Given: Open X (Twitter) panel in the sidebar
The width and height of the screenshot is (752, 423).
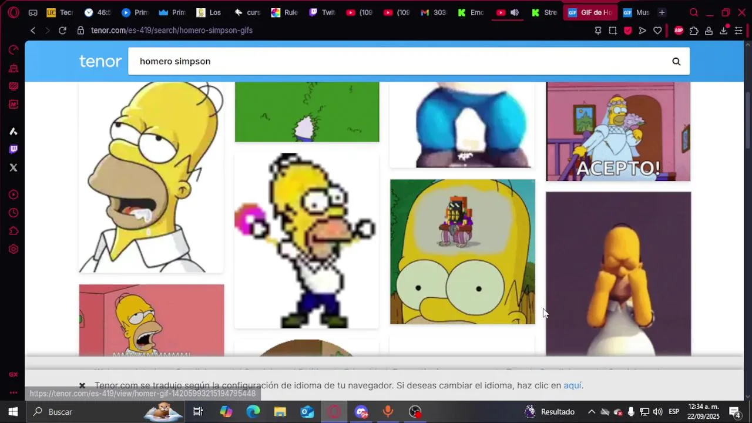Looking at the screenshot, I should click(x=13, y=167).
